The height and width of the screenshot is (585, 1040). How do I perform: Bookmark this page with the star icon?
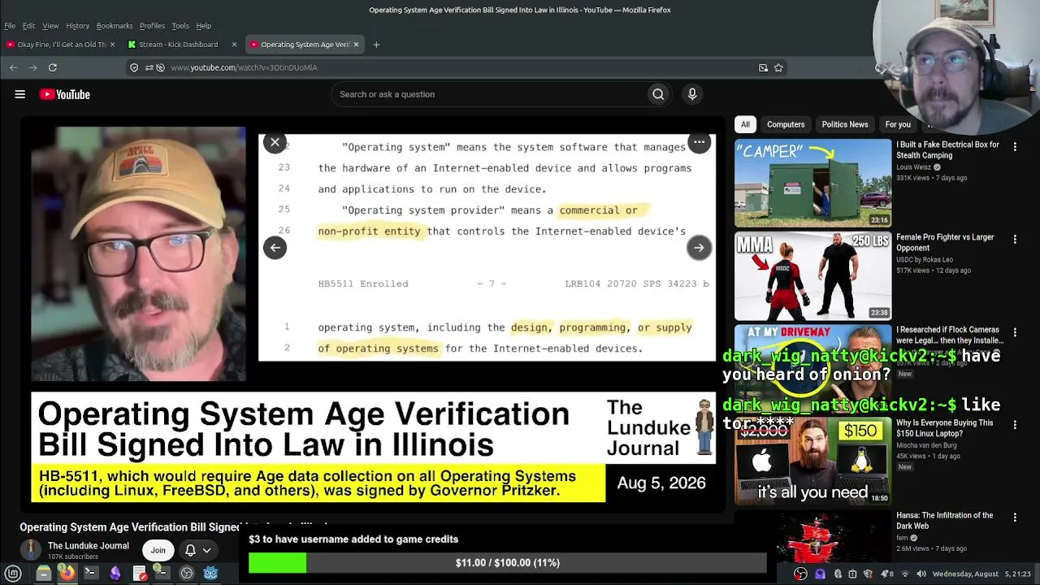pos(778,67)
